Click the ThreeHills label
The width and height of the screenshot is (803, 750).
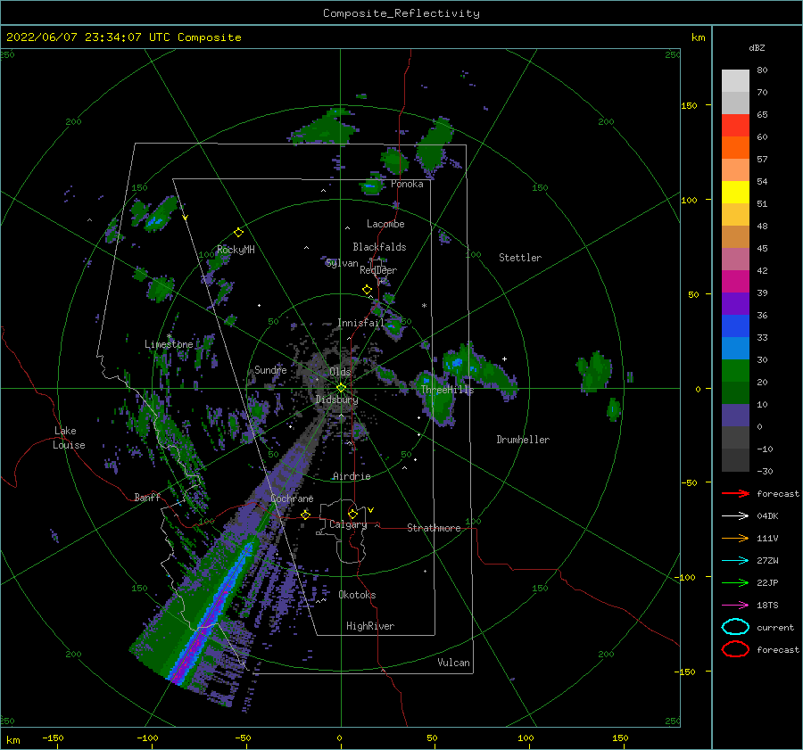[x=448, y=390]
